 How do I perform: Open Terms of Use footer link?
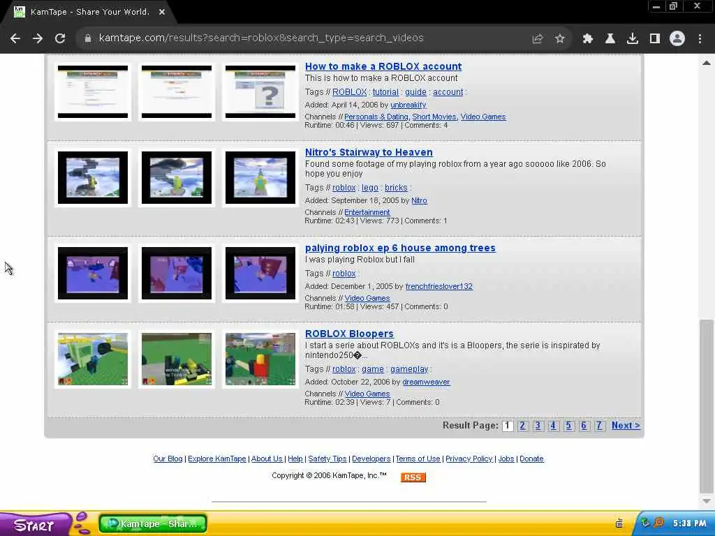(x=418, y=459)
